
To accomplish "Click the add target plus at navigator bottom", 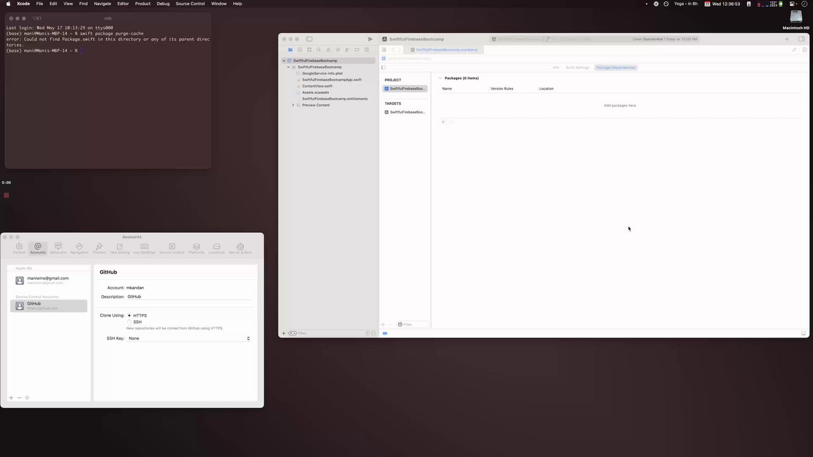I will [x=382, y=324].
